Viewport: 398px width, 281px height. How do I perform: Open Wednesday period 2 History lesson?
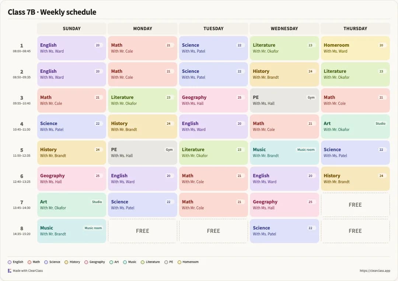click(284, 74)
